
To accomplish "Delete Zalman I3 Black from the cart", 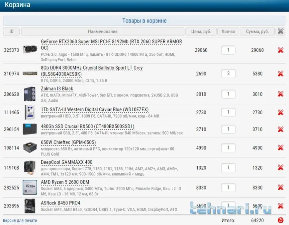I will pos(280,94).
